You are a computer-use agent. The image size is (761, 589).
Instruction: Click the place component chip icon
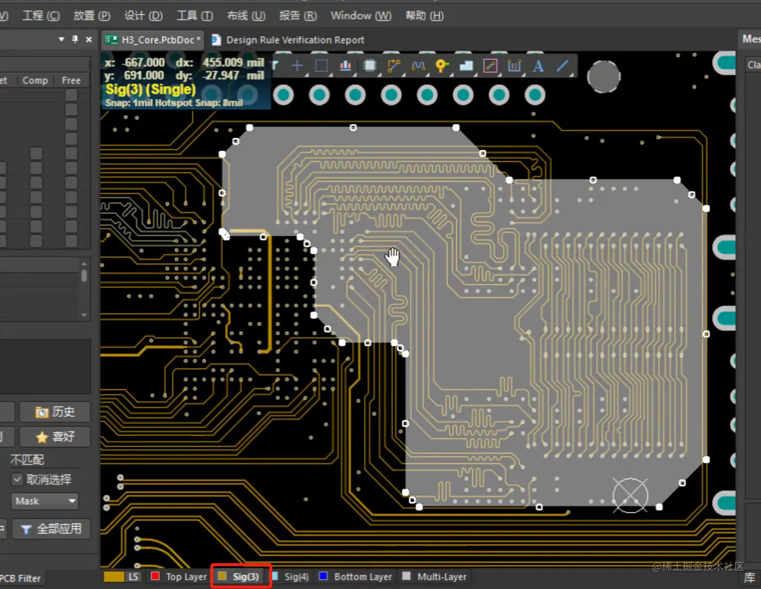pyautogui.click(x=370, y=66)
